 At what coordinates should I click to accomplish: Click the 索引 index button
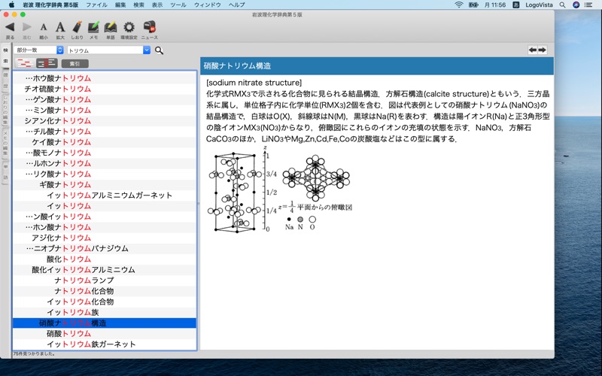pos(74,64)
